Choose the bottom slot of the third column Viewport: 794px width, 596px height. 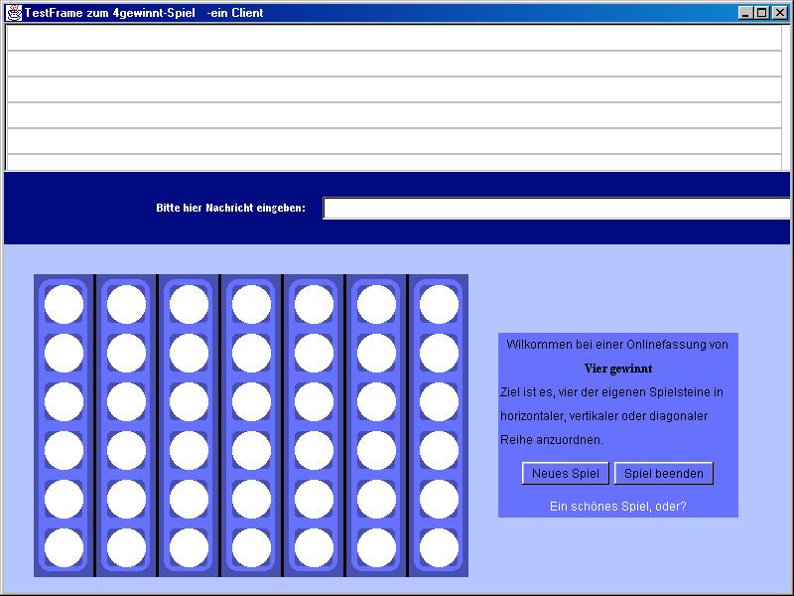tap(189, 547)
